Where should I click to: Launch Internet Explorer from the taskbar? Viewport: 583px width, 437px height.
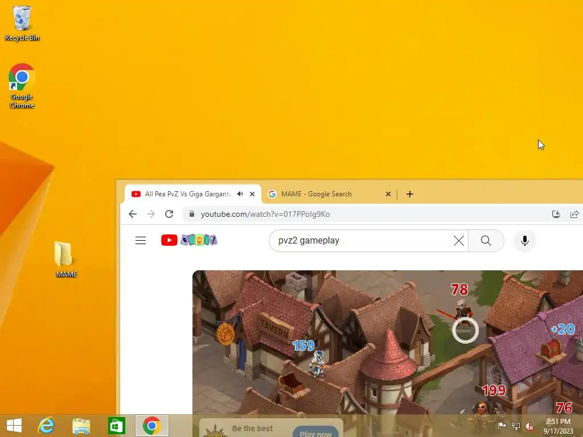(x=46, y=426)
